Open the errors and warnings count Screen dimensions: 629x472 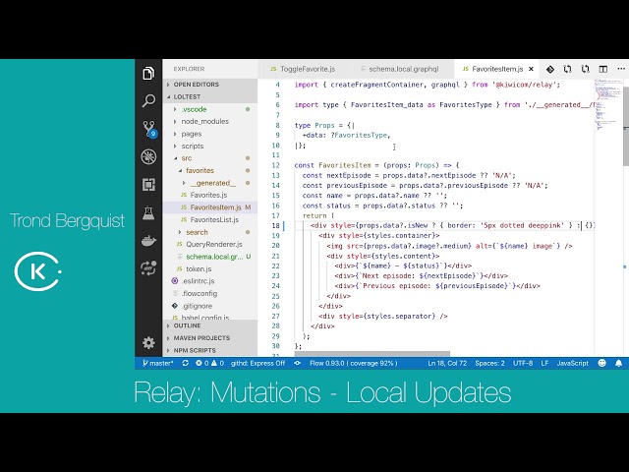[209, 363]
